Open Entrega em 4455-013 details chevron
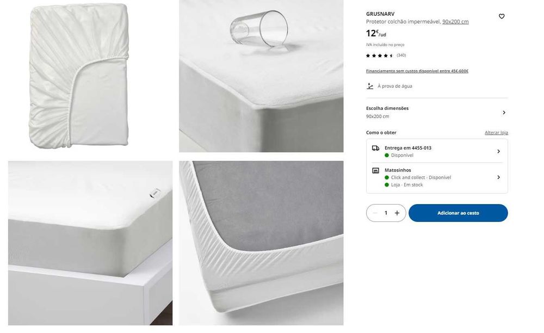This screenshot has height=333, width=544. tap(498, 151)
